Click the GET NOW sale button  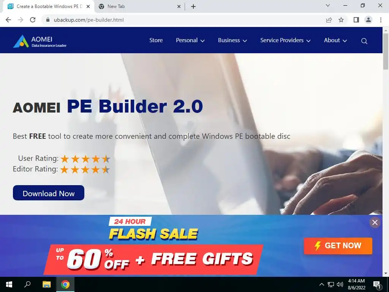click(x=338, y=246)
